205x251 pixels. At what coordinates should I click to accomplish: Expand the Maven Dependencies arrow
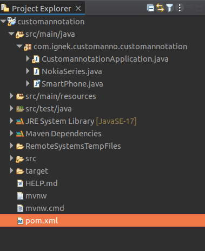(x=11, y=133)
